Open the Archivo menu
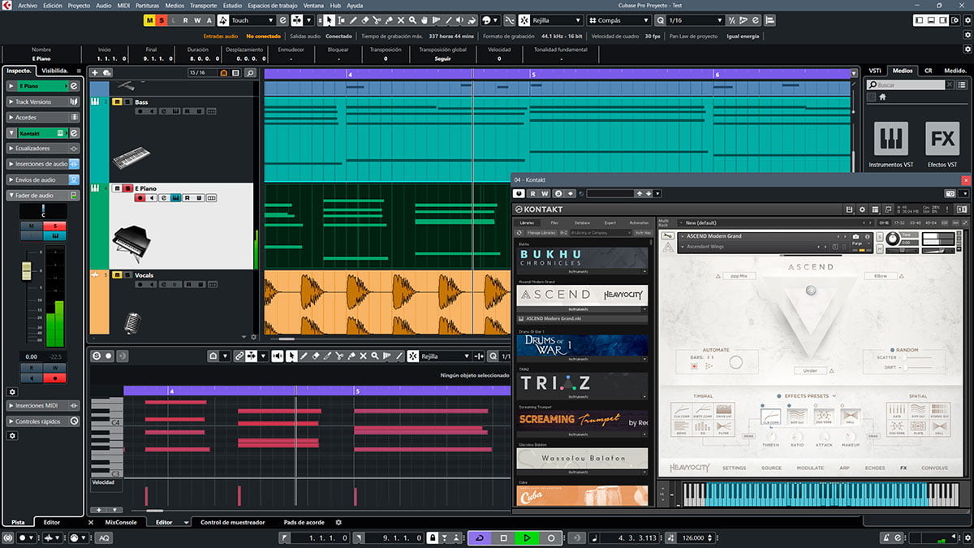This screenshot has width=974, height=548. coord(28,6)
